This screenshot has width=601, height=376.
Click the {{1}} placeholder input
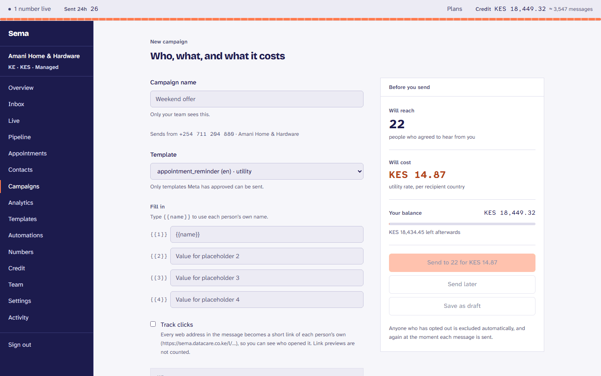(x=267, y=234)
